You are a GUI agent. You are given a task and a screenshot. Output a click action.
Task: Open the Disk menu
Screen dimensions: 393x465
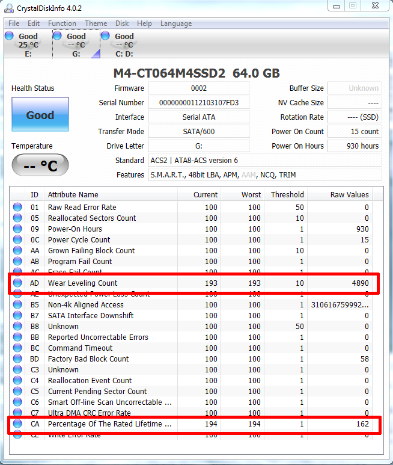(x=122, y=23)
